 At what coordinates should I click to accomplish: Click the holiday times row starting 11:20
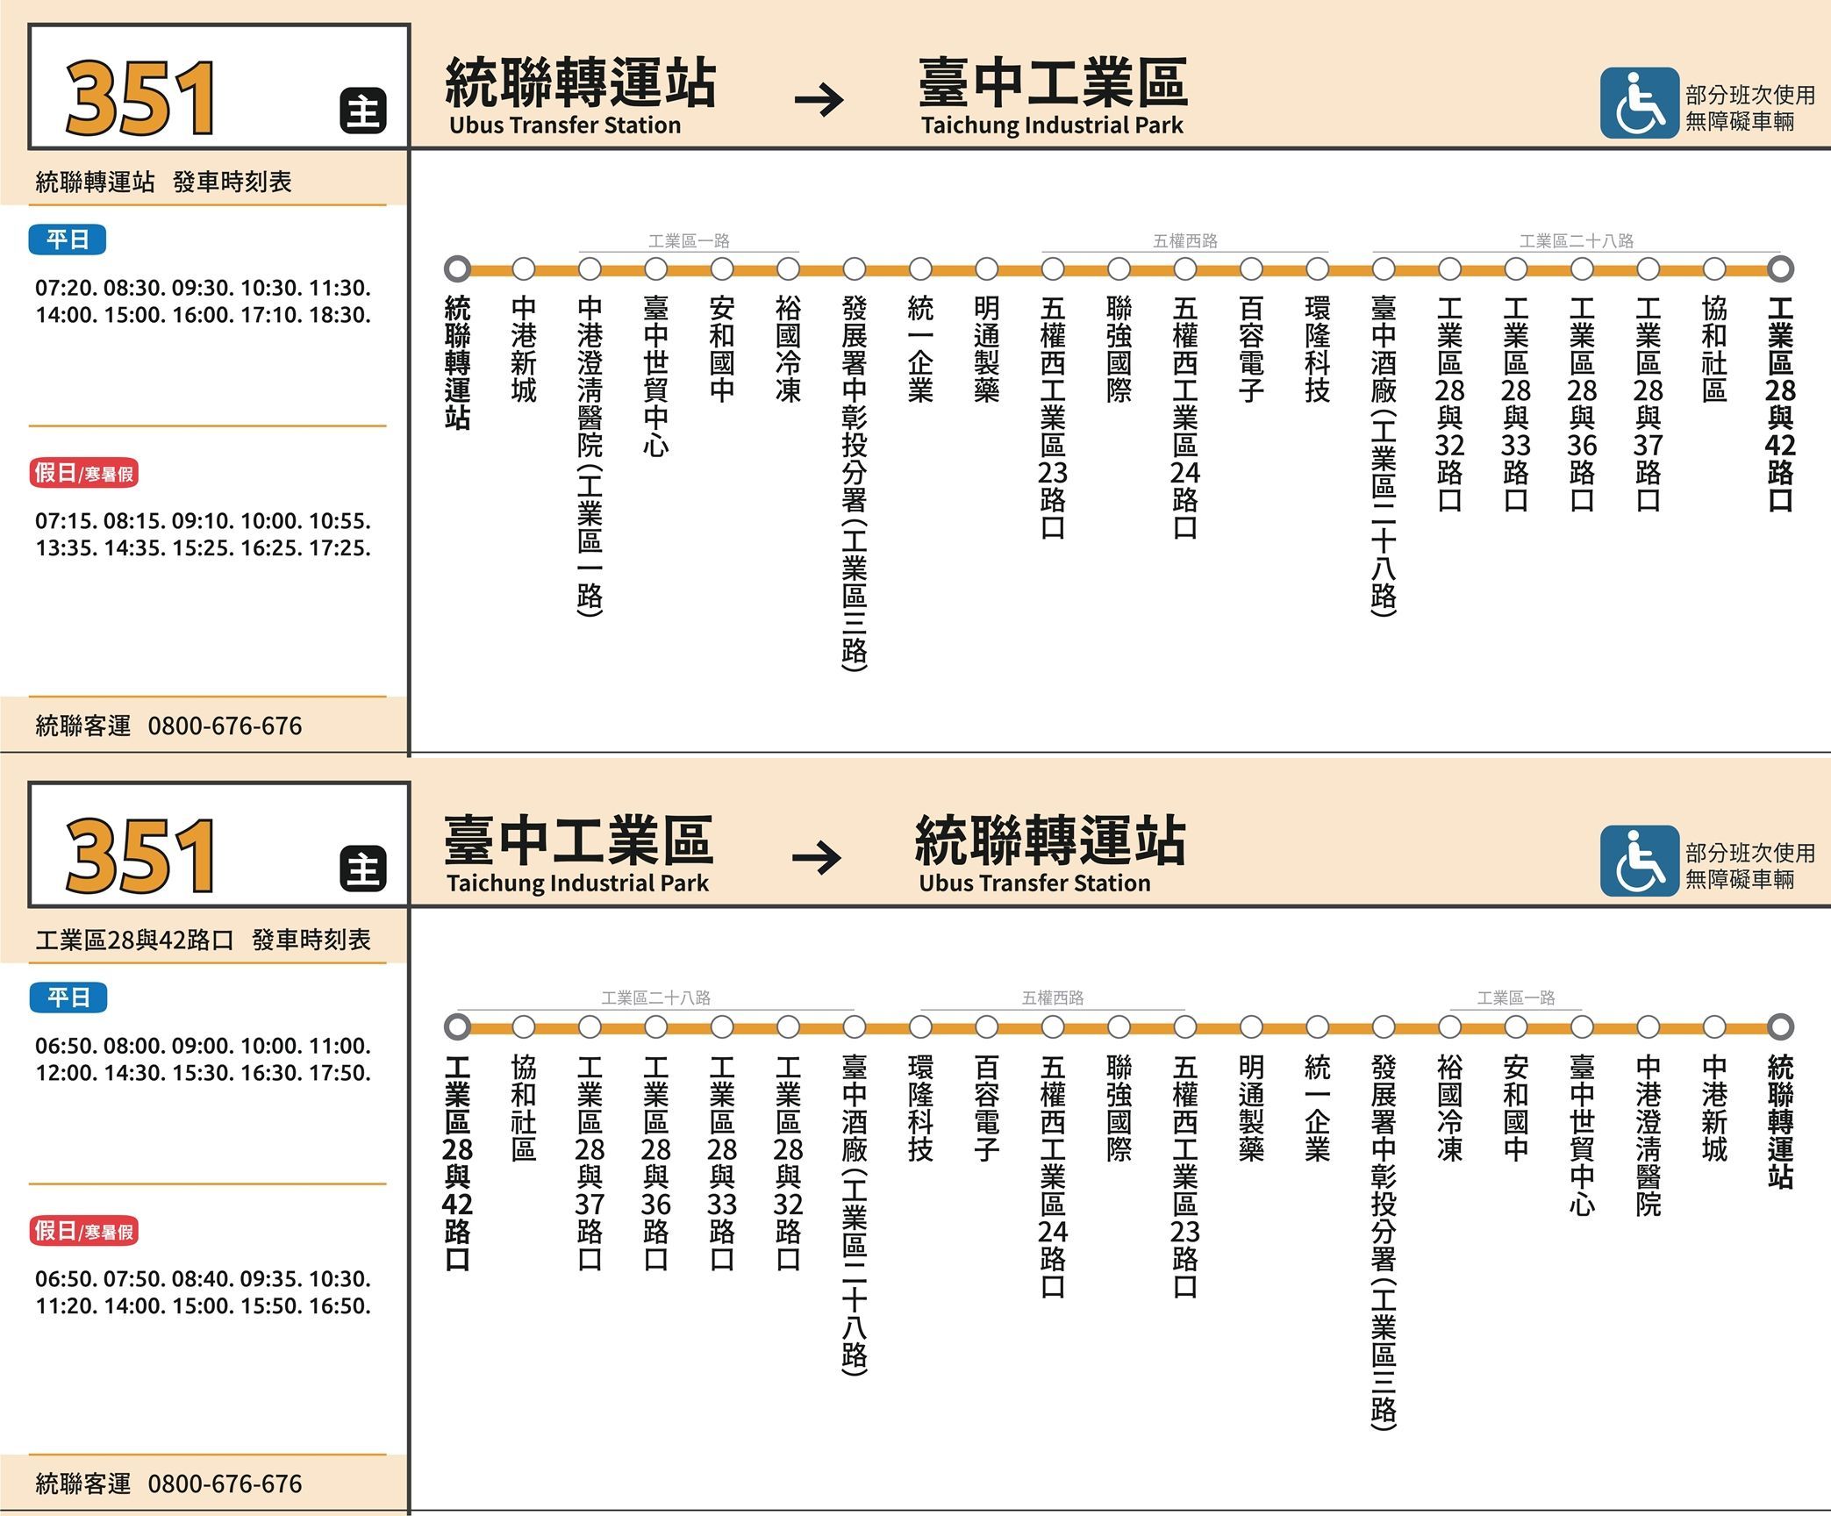(203, 1306)
